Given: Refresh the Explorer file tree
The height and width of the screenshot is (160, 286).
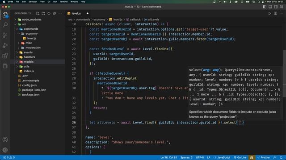Looking at the screenshot, I should (49, 13).
